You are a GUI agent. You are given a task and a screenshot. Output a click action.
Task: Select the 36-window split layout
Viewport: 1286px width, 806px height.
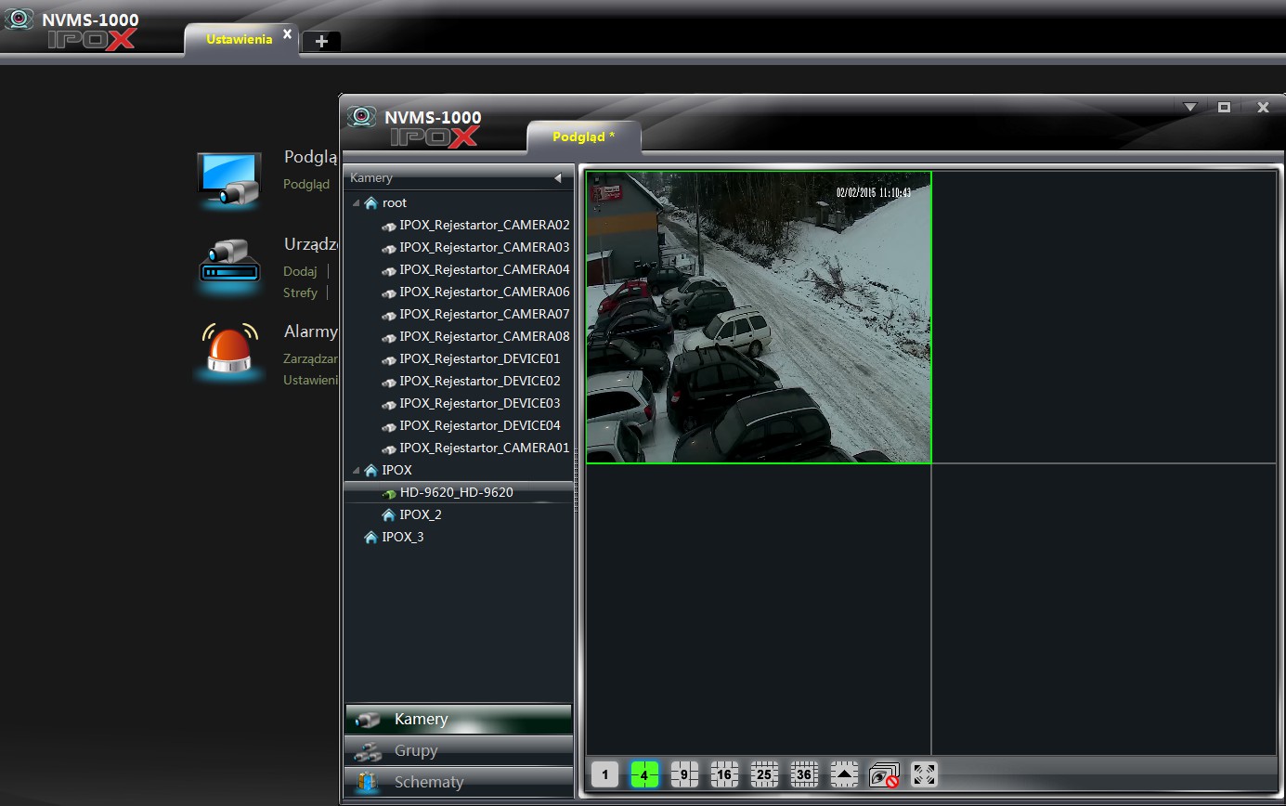tap(804, 774)
